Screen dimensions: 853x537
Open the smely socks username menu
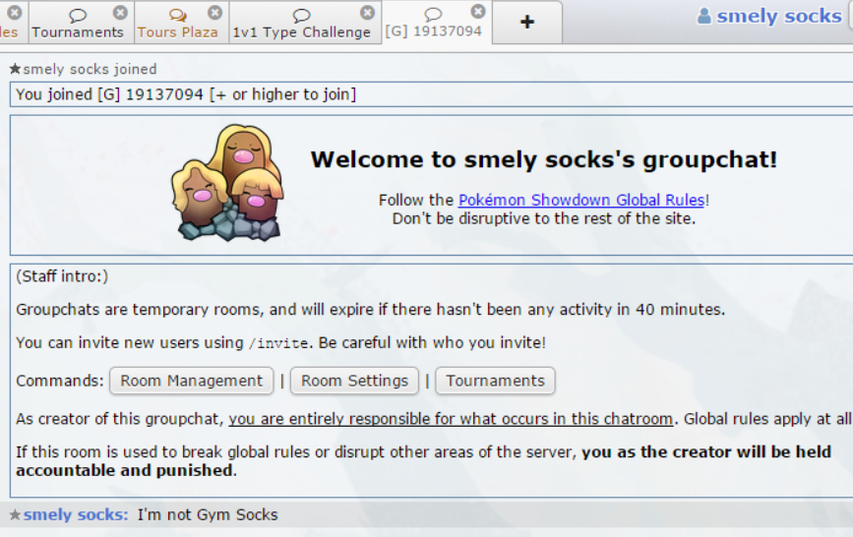779,17
